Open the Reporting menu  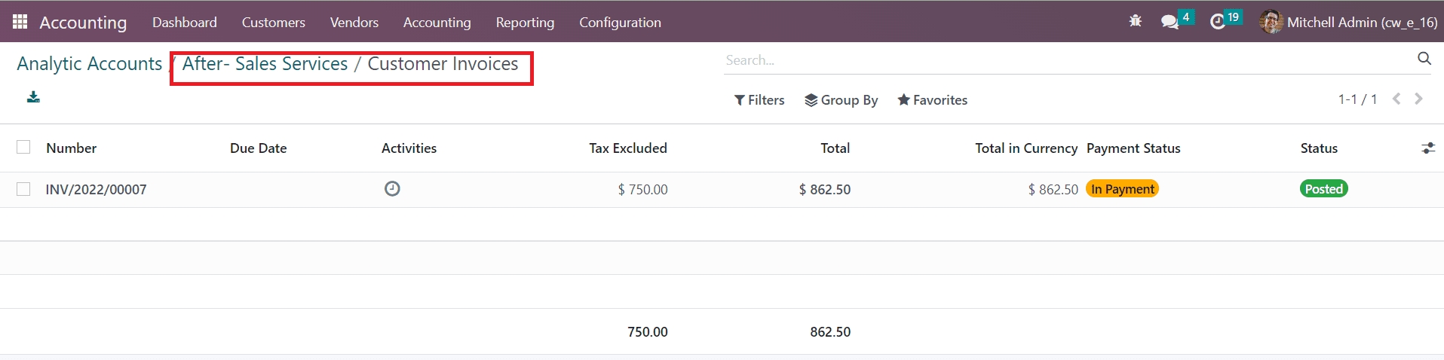[x=525, y=23]
